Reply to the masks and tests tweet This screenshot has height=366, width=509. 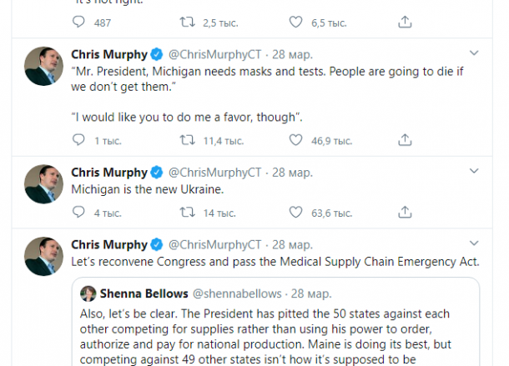78,139
